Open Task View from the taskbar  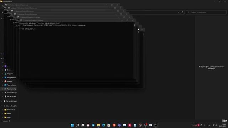click(83, 125)
